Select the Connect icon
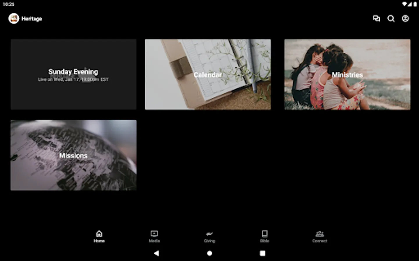This screenshot has height=261, width=419. point(319,234)
